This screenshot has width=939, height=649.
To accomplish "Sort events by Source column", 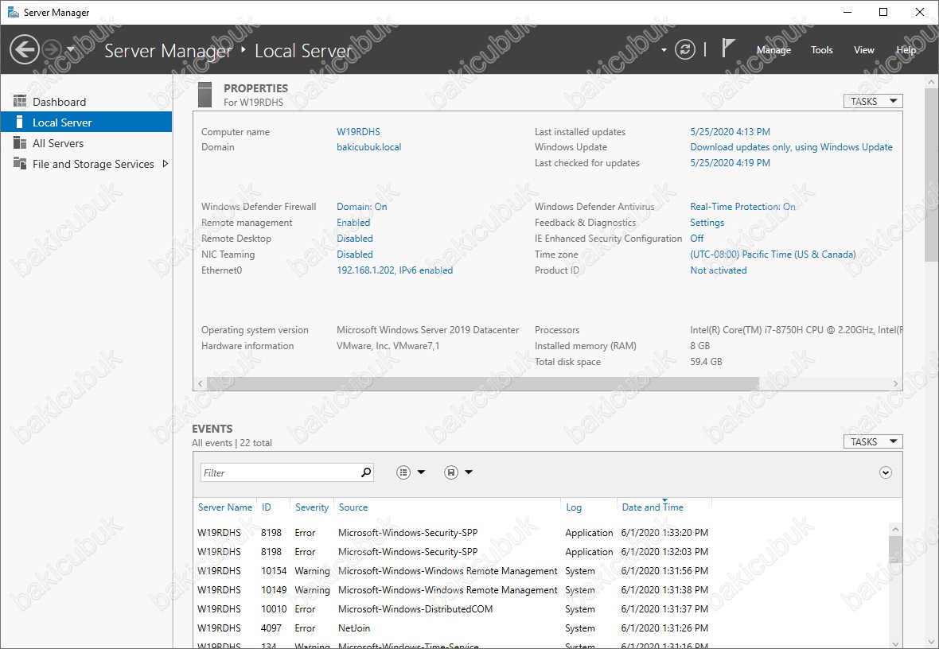I will [x=353, y=507].
